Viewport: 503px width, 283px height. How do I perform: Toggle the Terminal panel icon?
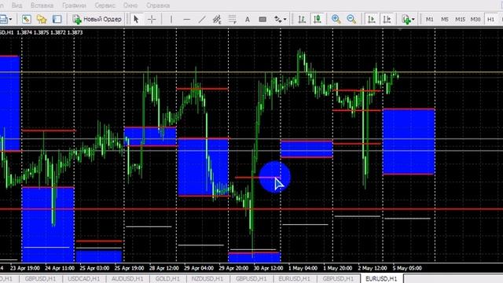[57, 19]
